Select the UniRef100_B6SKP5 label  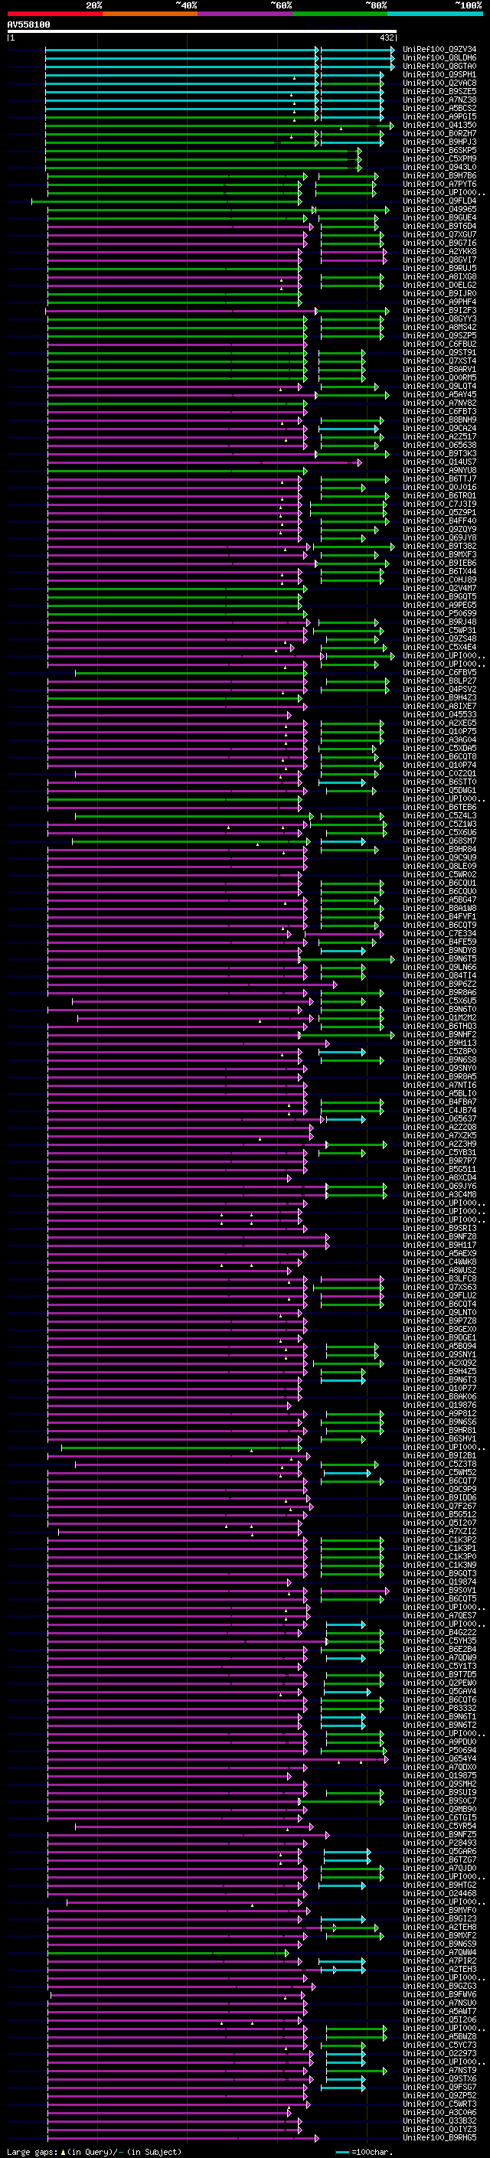tap(439, 151)
